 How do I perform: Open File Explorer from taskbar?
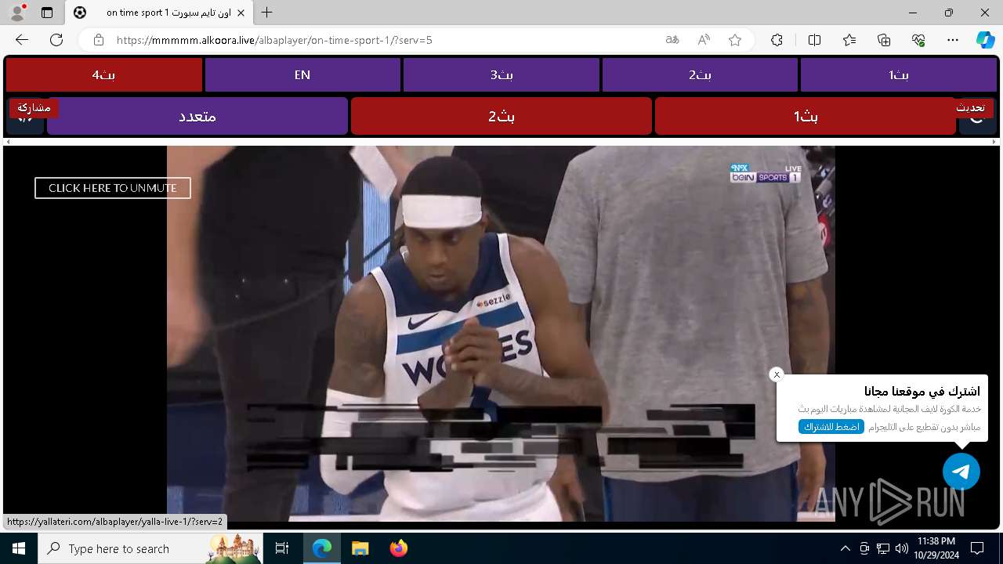360,548
